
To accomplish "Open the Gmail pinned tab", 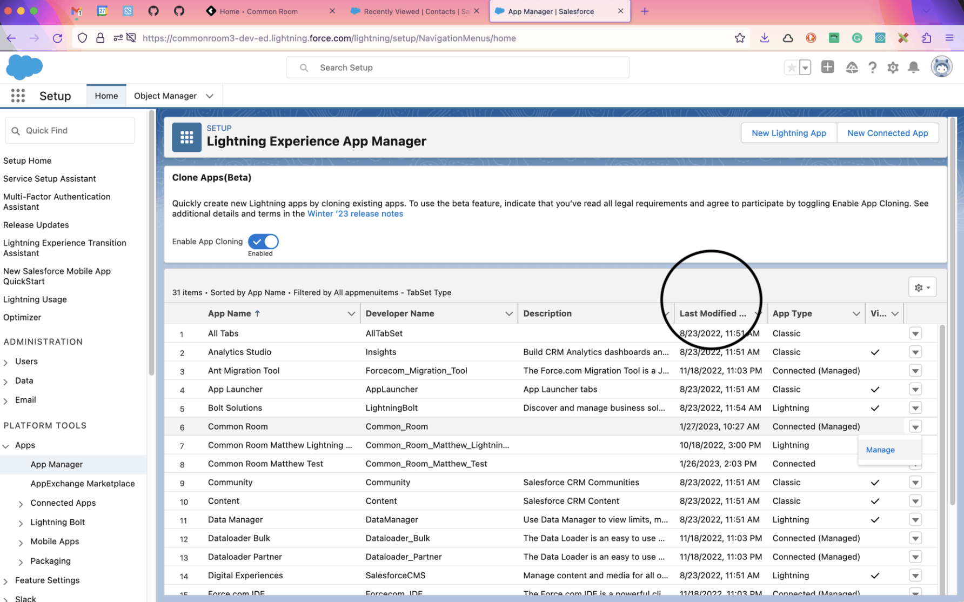I will (76, 11).
